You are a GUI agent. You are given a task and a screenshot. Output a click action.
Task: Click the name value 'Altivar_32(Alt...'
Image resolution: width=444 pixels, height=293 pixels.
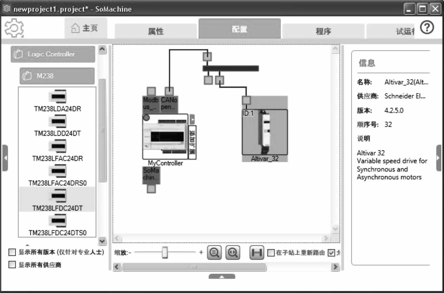coord(406,82)
